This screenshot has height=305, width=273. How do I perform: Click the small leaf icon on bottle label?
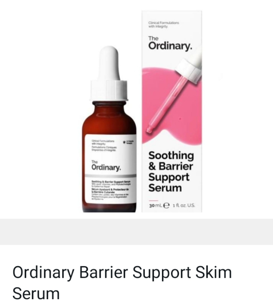click(124, 142)
